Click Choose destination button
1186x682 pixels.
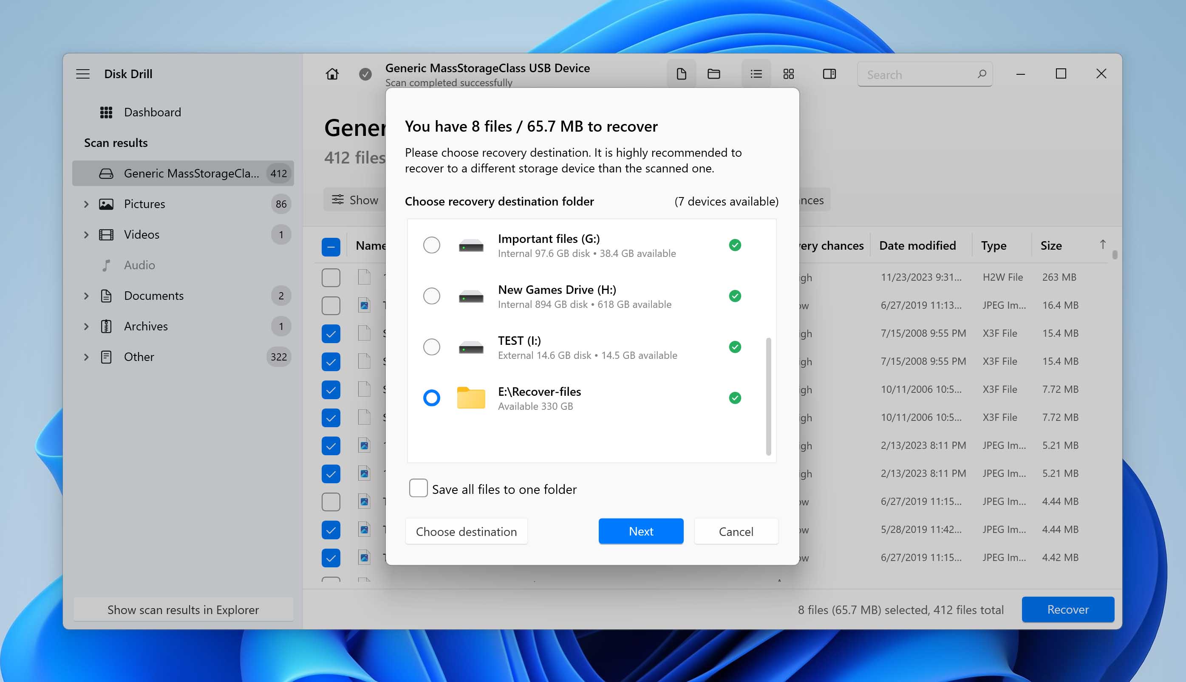tap(466, 532)
